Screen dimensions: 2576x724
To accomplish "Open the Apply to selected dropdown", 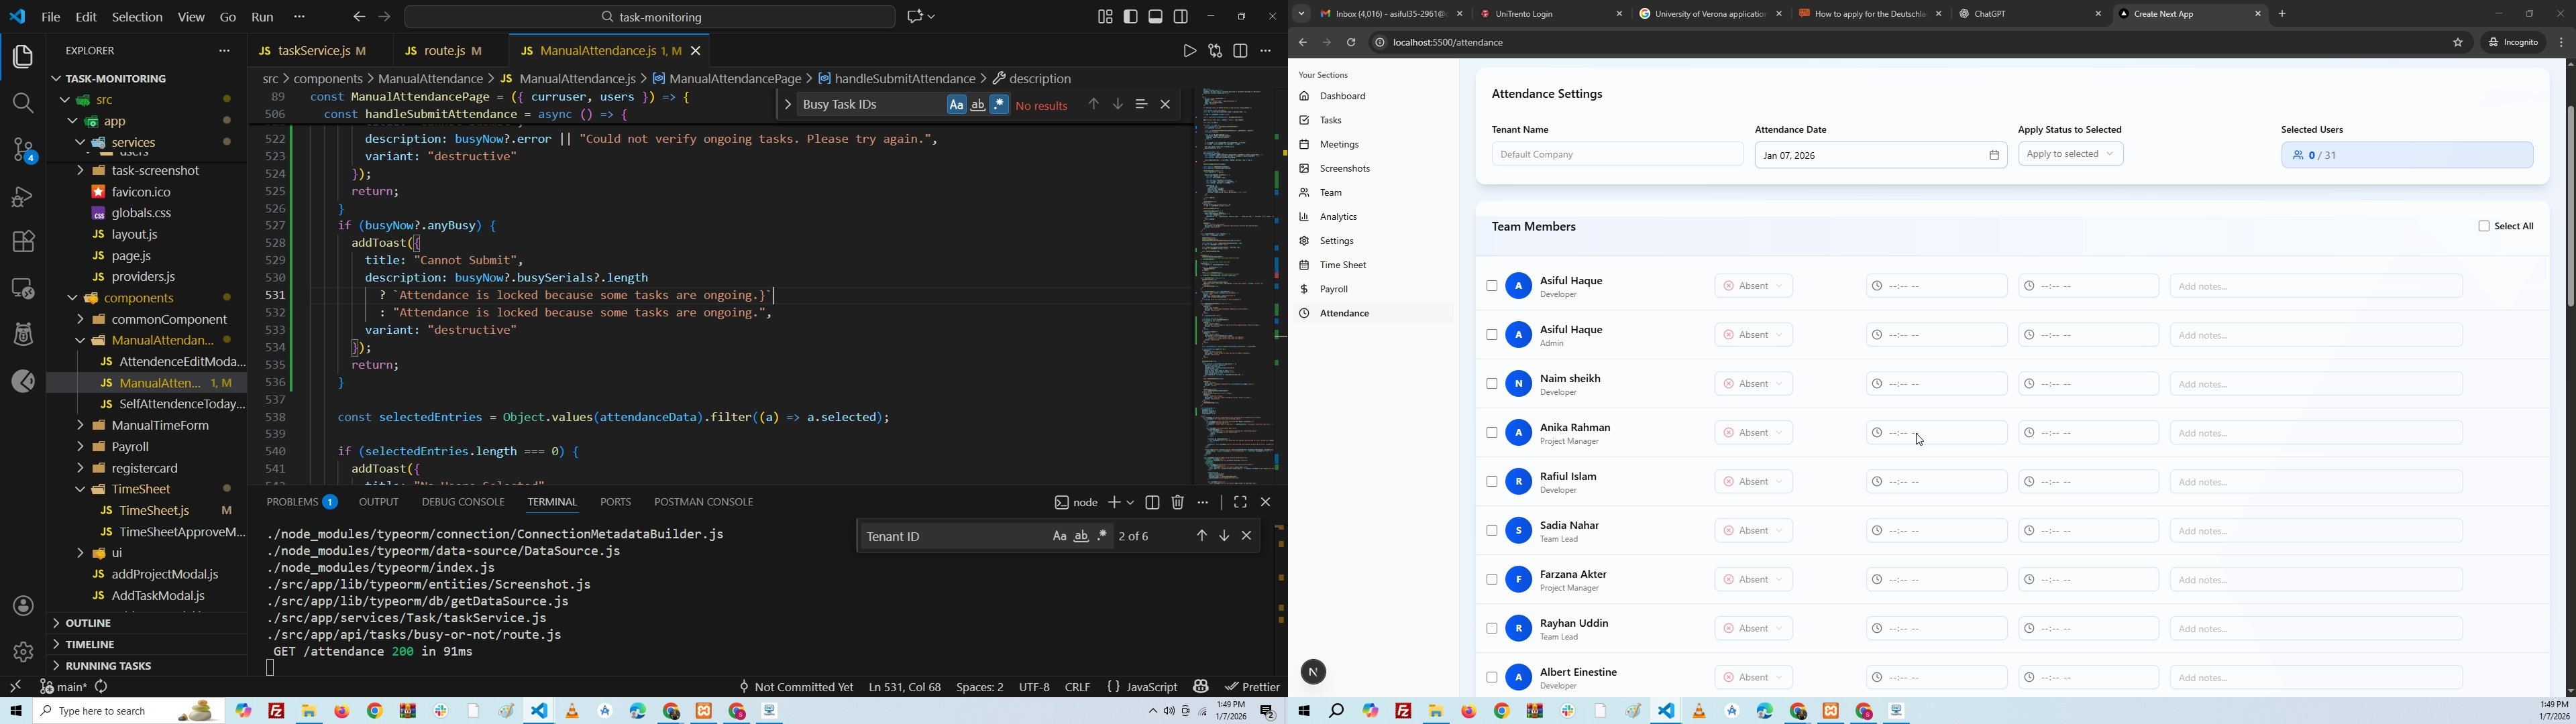I will [x=2070, y=154].
